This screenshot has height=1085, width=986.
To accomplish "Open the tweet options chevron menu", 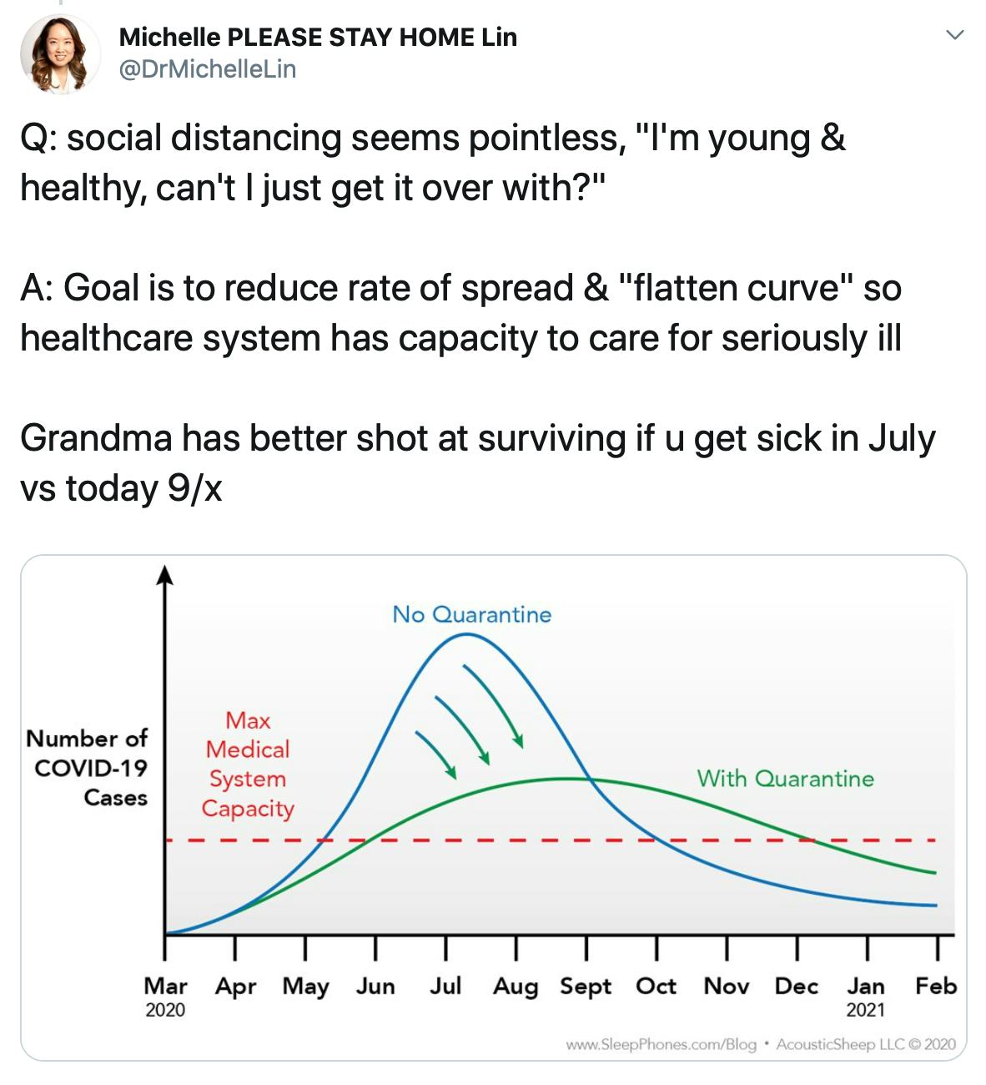I will [x=955, y=35].
